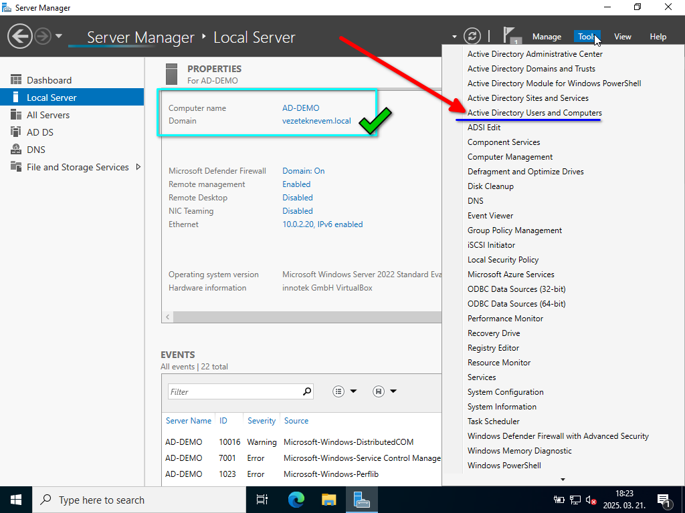Open Microsoft Edge from the taskbar
This screenshot has height=513, width=685.
296,500
